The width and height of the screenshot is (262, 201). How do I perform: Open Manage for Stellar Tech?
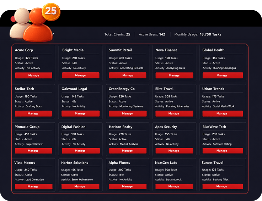(33, 114)
